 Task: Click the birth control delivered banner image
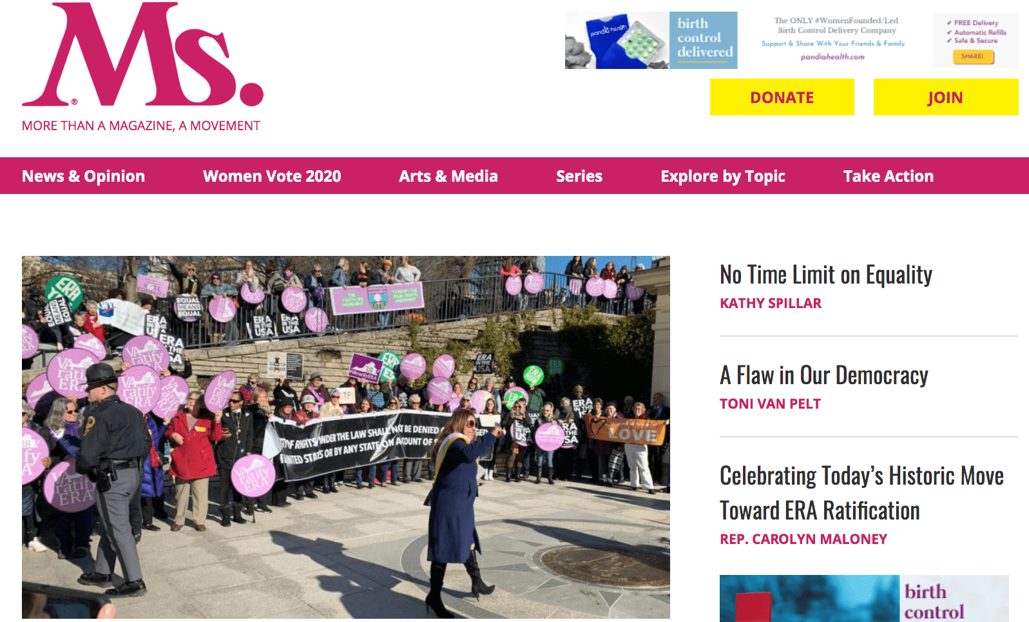[651, 40]
